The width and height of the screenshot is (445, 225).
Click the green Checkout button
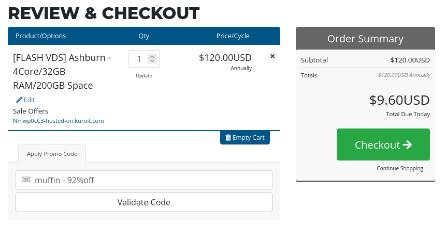383,144
